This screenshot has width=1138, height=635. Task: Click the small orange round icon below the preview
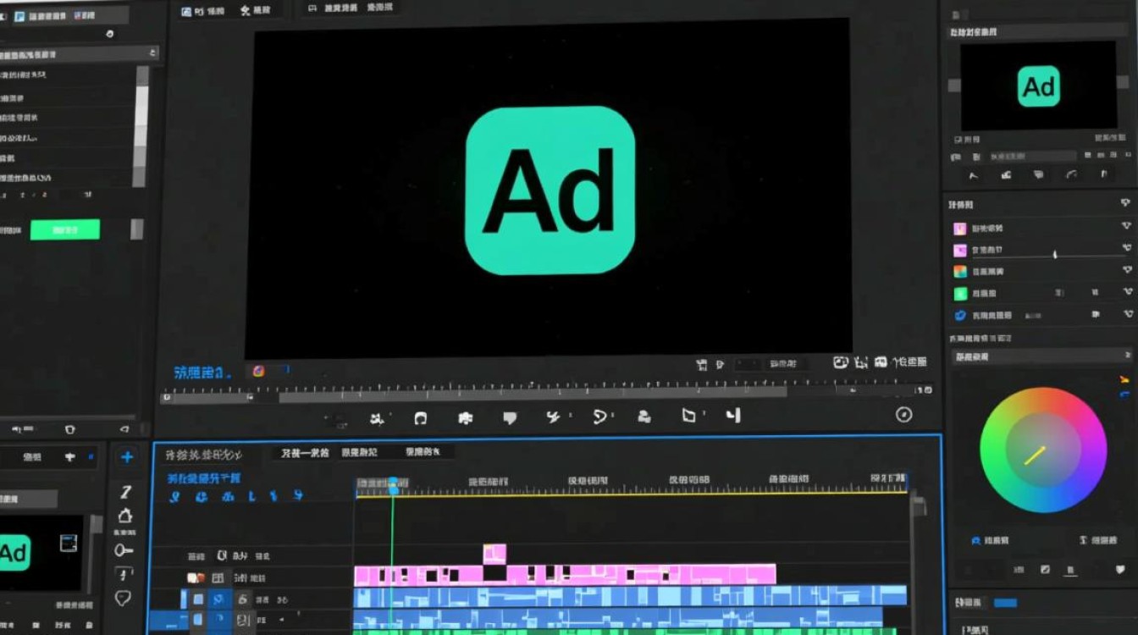[x=258, y=371]
